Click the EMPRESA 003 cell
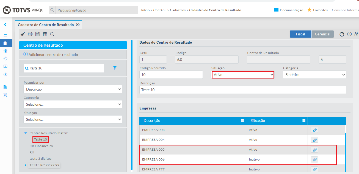This screenshot has height=174, width=359. coord(193,130)
